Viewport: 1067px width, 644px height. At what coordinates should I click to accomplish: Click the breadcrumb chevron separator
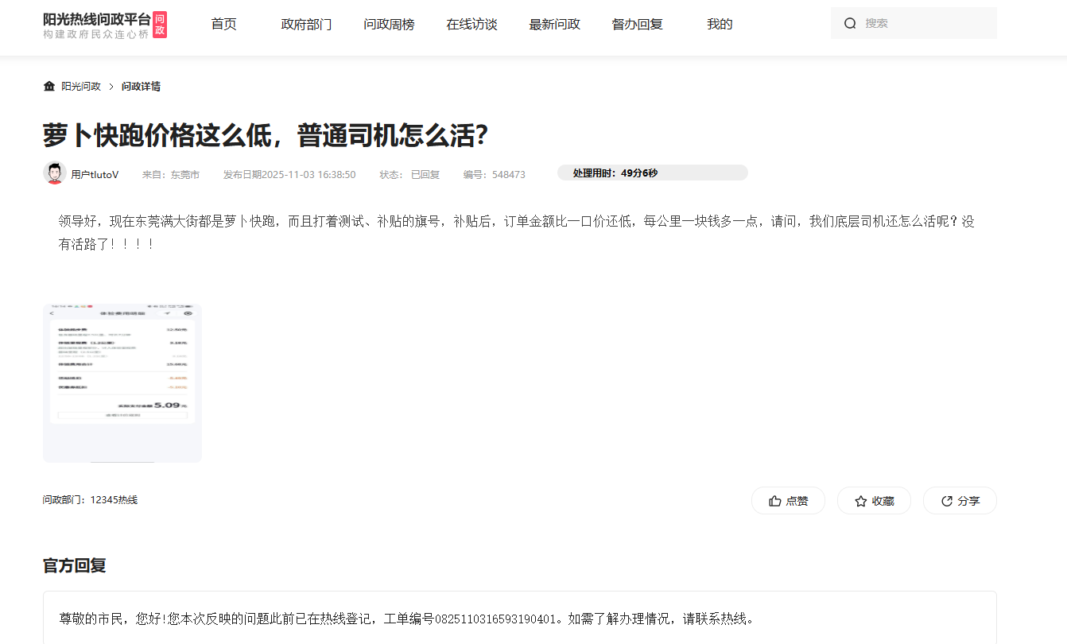(111, 87)
